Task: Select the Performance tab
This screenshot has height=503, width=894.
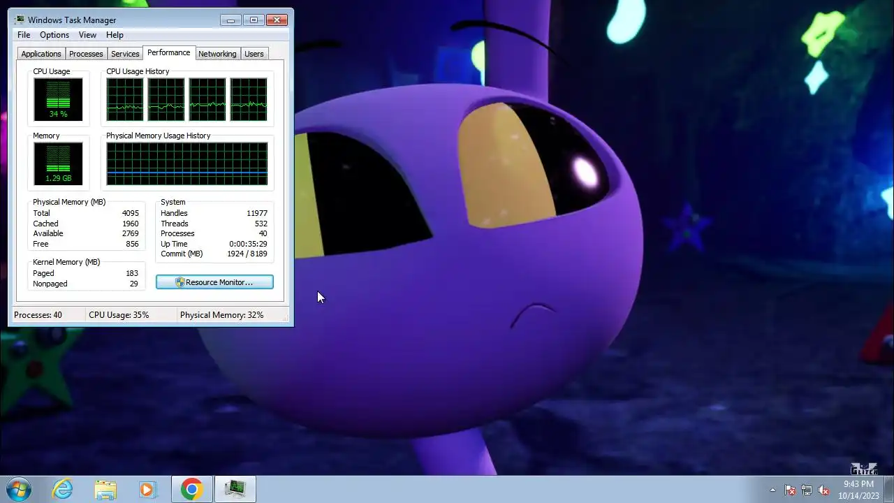Action: pyautogui.click(x=168, y=52)
